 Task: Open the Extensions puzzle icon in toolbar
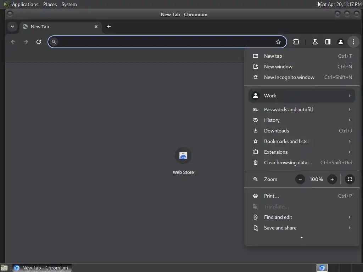(296, 42)
